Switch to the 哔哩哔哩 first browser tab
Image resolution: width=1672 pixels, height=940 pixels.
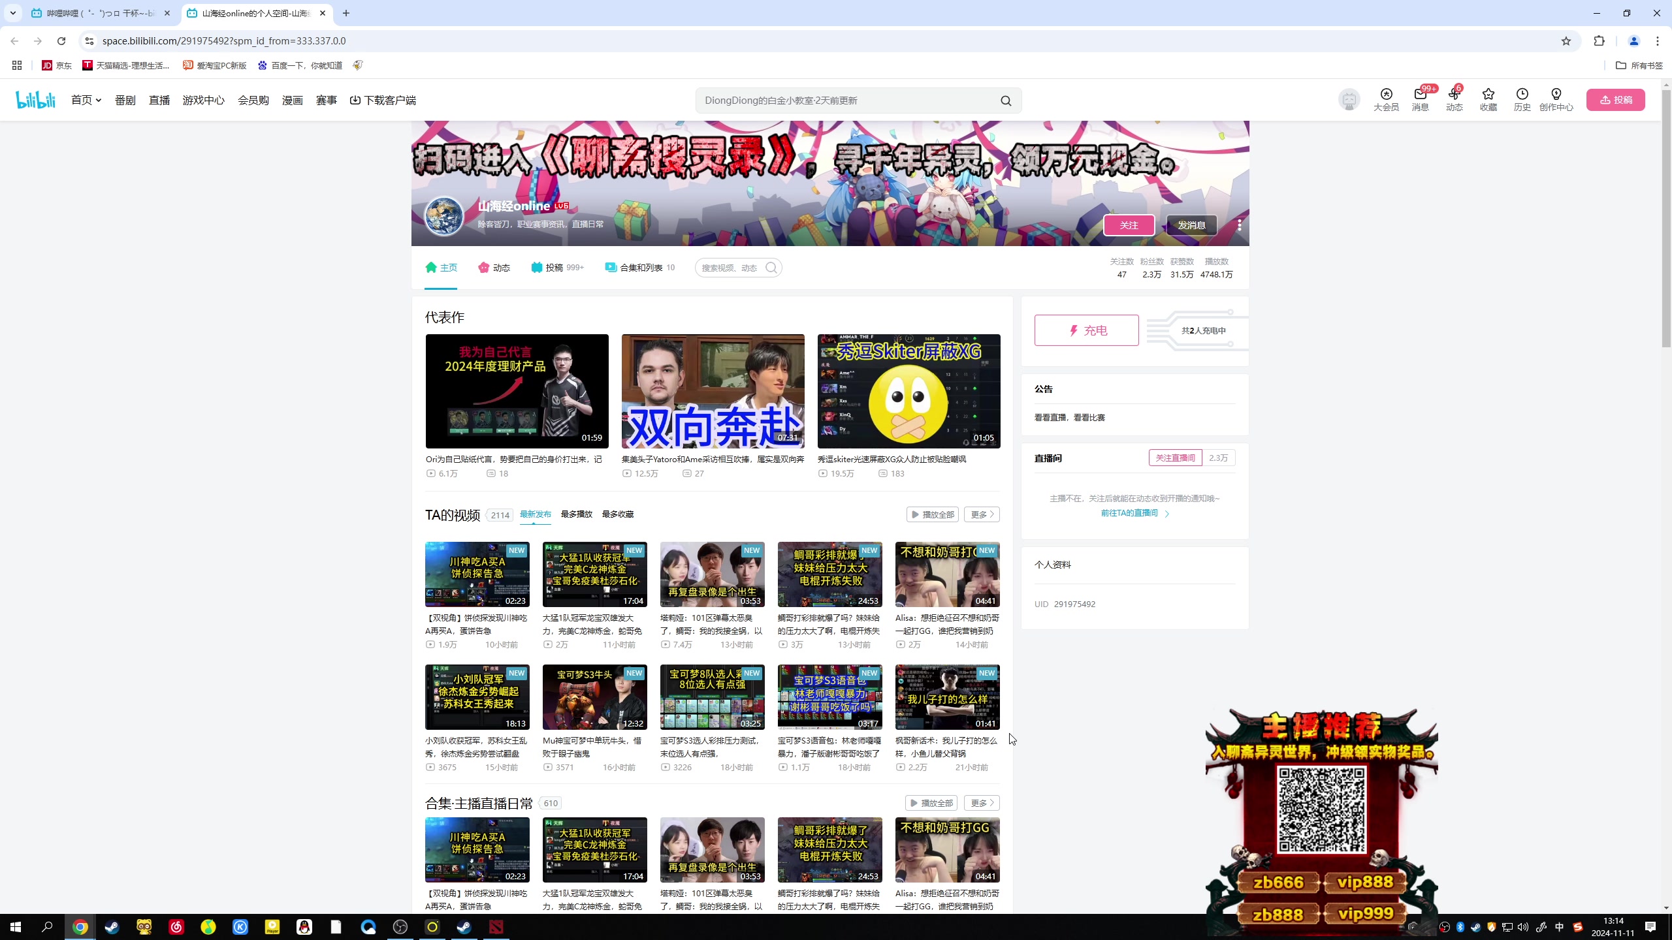click(101, 13)
